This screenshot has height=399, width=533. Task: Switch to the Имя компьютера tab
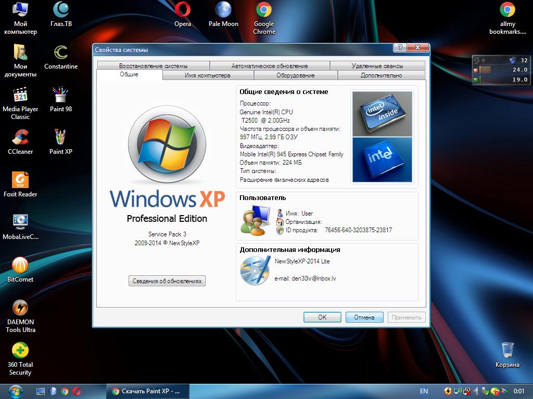click(x=208, y=75)
